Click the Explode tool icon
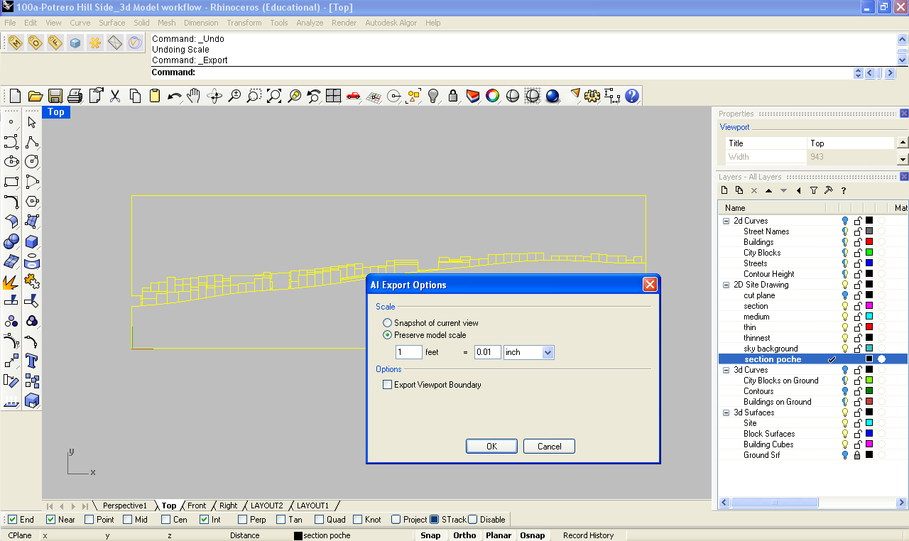The width and height of the screenshot is (909, 541). point(11,283)
